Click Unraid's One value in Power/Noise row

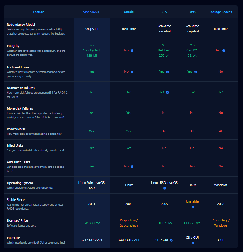point(129,131)
